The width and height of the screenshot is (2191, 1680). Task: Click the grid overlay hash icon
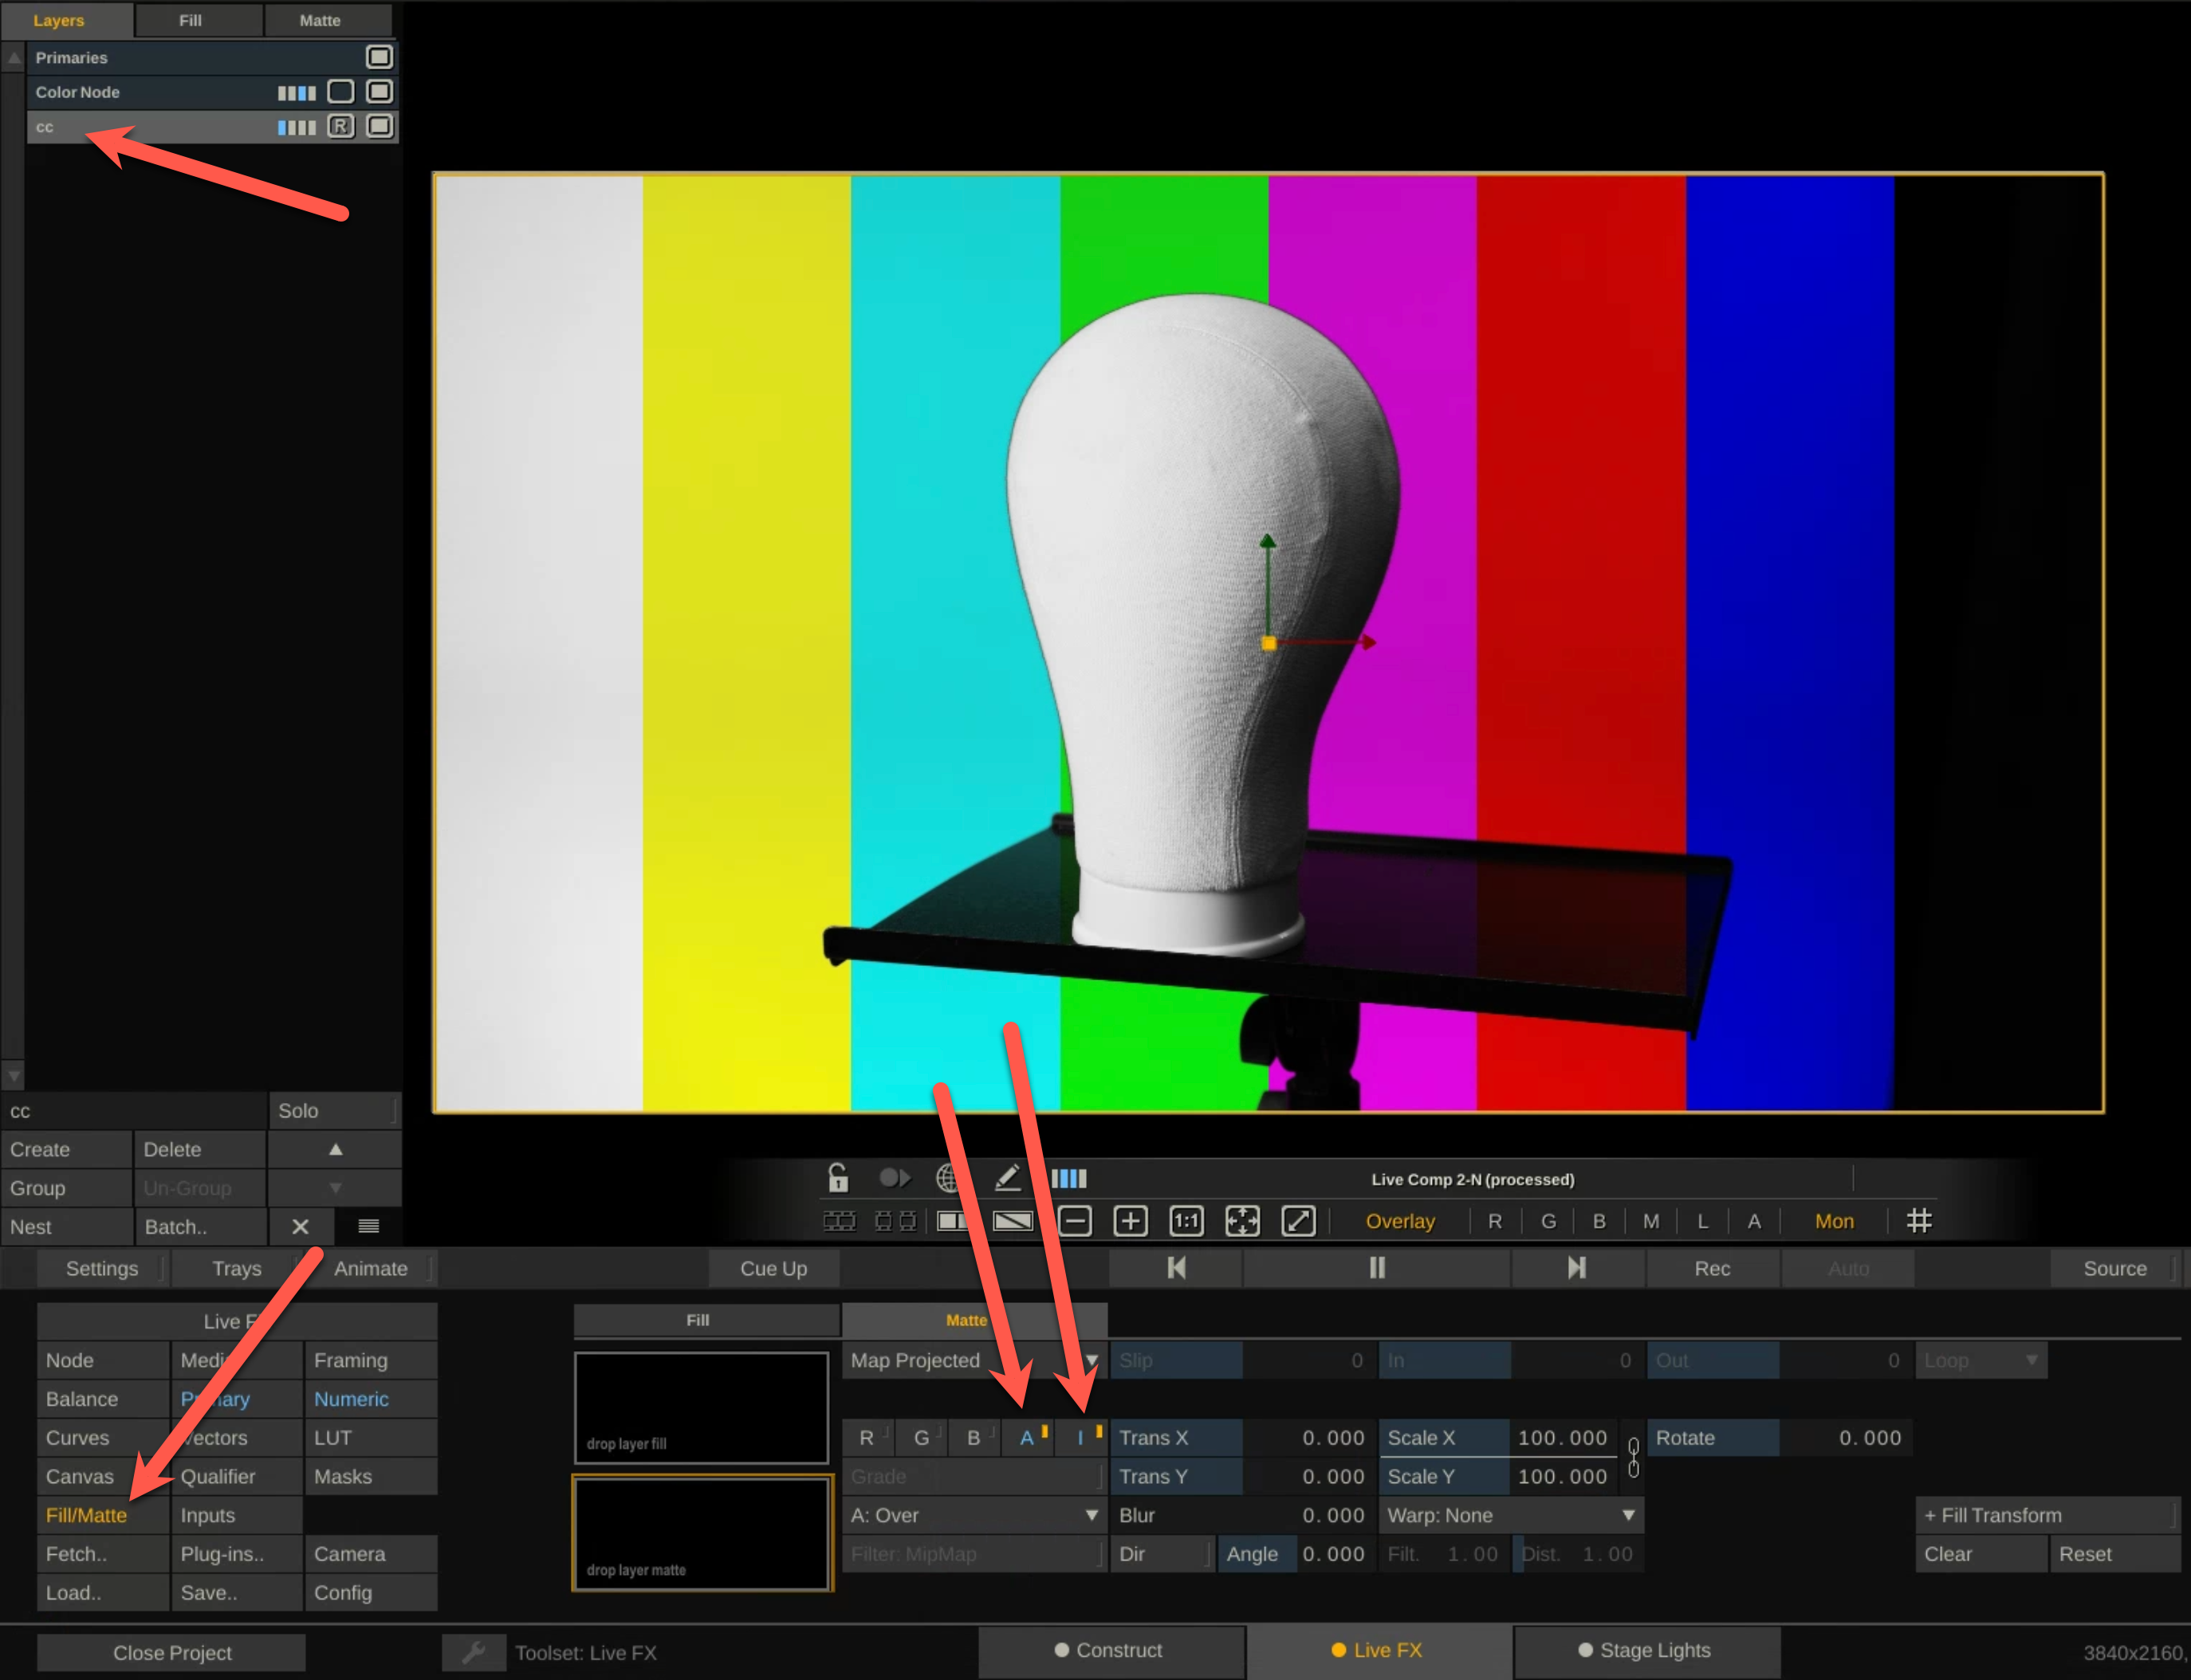click(x=1919, y=1221)
